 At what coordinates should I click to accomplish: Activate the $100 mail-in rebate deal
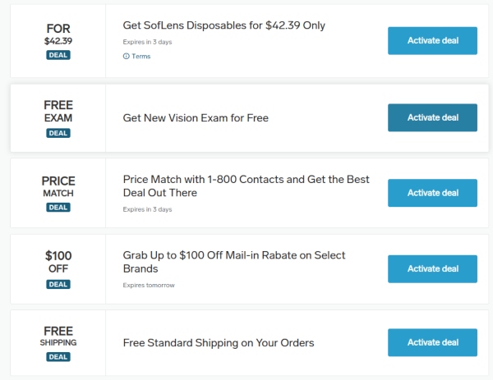[x=432, y=268]
